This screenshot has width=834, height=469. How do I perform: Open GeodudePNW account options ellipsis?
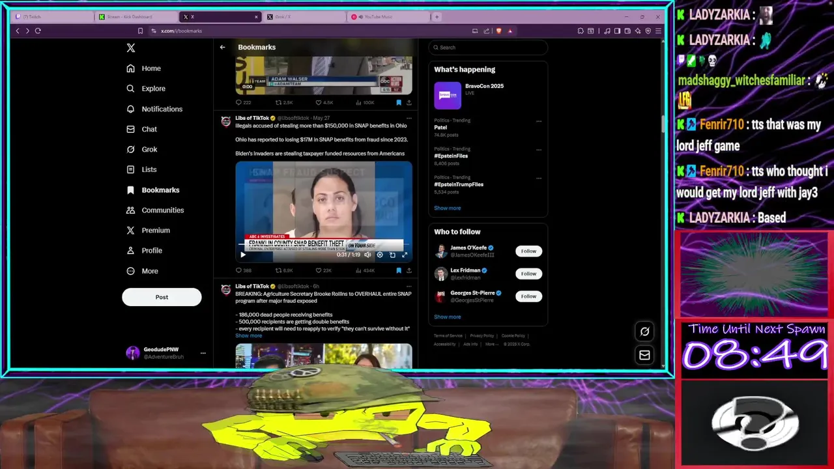[203, 353]
